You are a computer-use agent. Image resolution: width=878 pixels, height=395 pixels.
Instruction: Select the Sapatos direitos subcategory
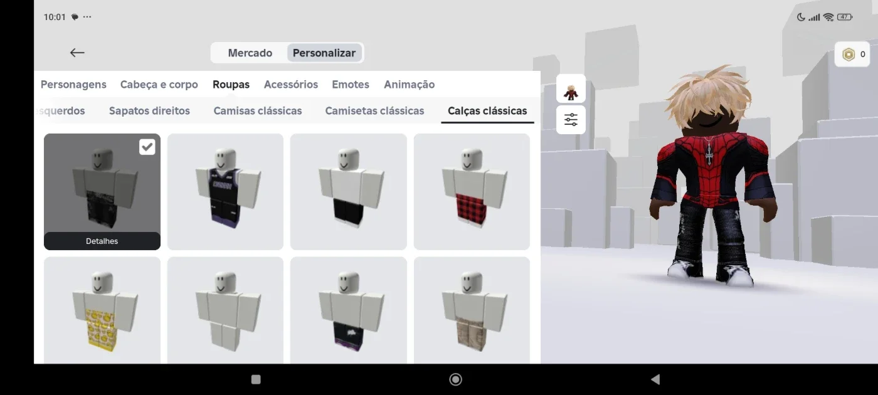149,110
